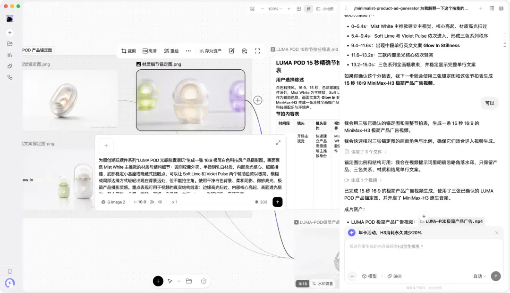Select the 材质细节锚定图.png image

click(191, 100)
